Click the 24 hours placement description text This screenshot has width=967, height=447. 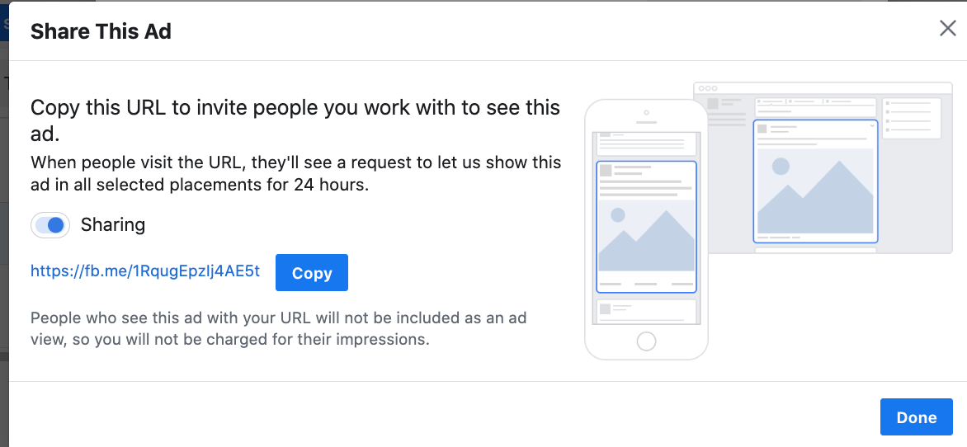click(x=296, y=173)
